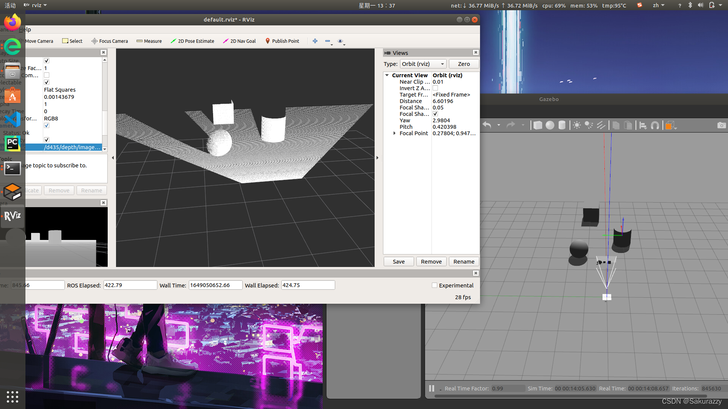The height and width of the screenshot is (409, 728).
Task: Click the Zero button in Views
Action: (463, 64)
